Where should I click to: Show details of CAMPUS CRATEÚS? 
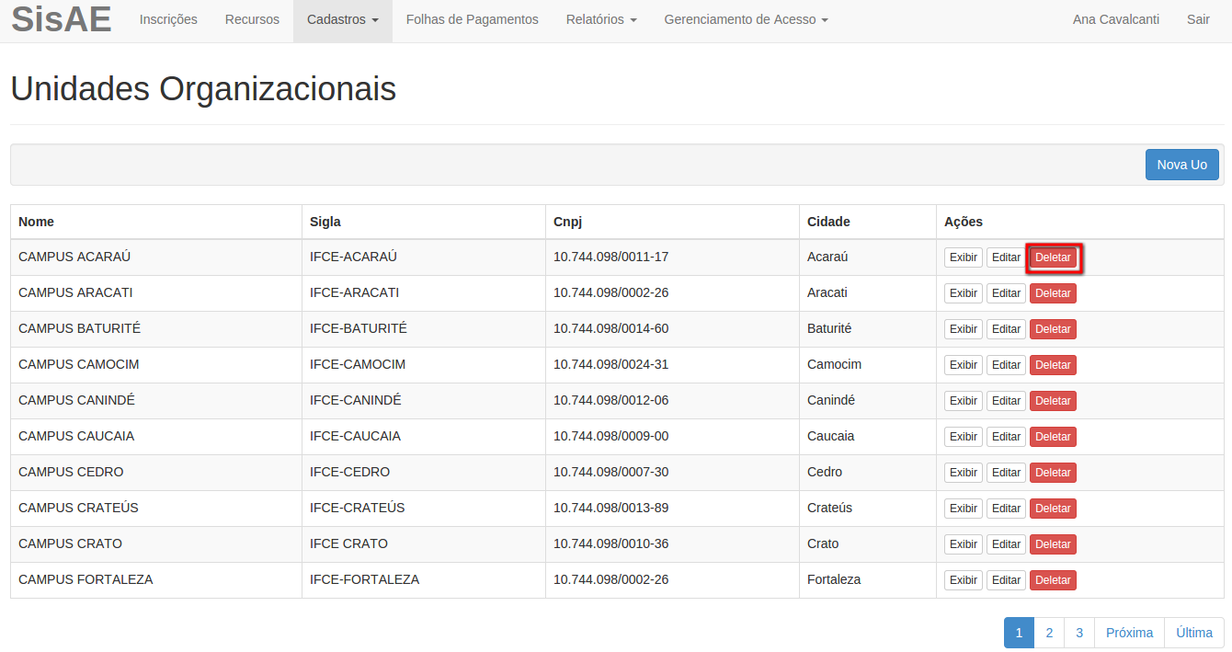(964, 509)
